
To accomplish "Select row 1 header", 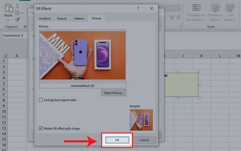I will click(4, 61).
